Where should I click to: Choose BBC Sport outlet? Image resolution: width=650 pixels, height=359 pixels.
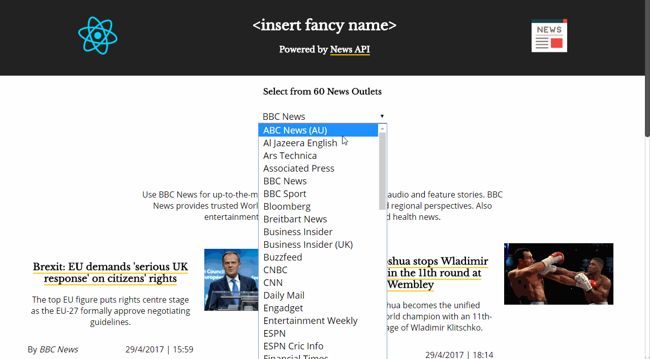pos(319,193)
